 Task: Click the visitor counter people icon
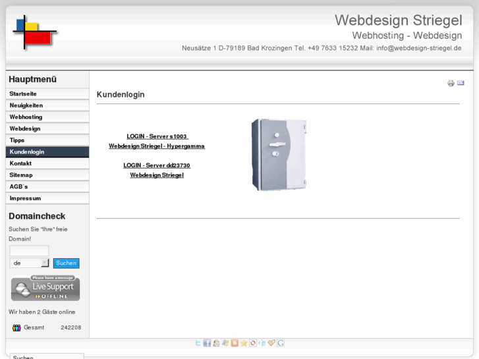click(16, 327)
